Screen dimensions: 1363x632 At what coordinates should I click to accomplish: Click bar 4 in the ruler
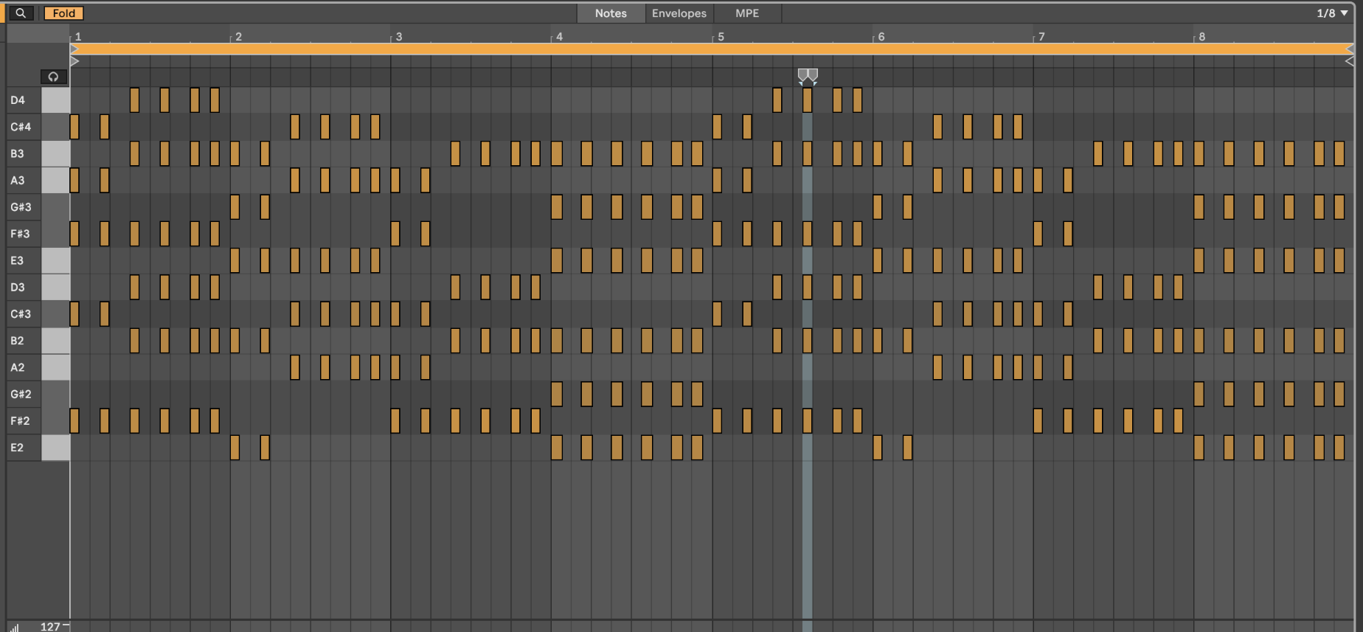point(558,36)
